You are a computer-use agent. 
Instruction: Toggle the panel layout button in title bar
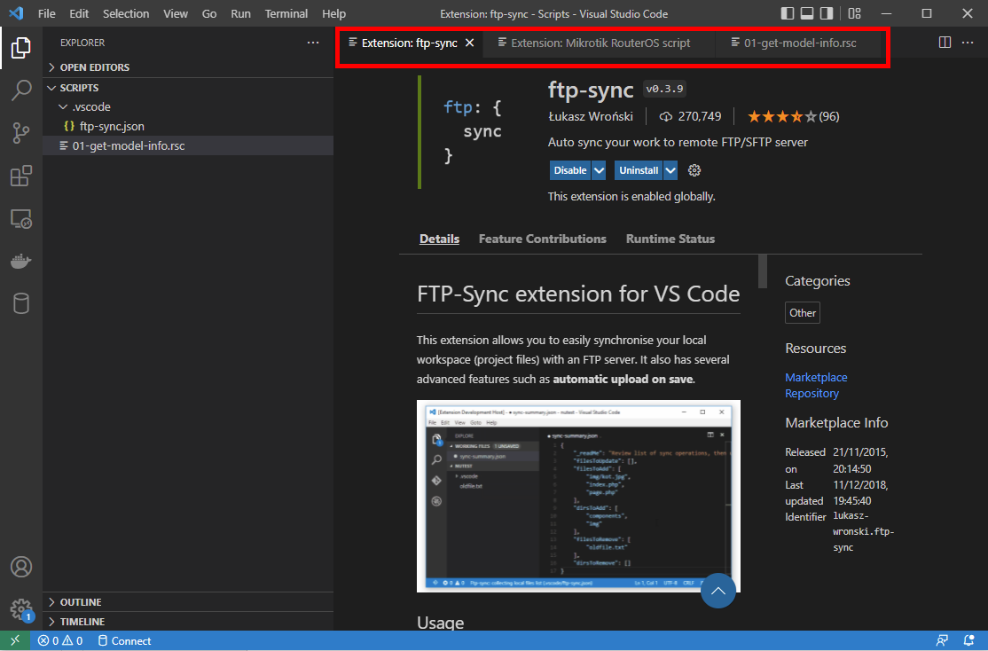click(807, 13)
